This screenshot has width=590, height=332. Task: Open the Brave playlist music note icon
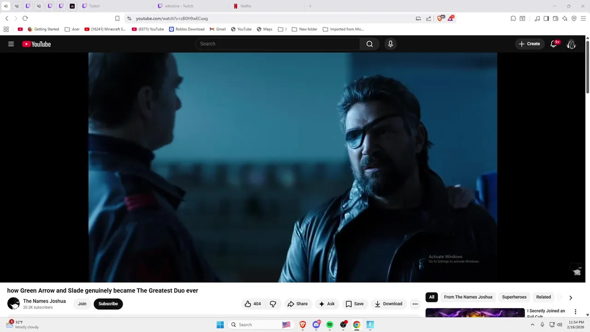point(537,18)
